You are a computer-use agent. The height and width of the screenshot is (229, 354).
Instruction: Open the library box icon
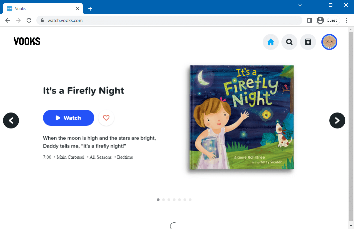click(x=308, y=42)
